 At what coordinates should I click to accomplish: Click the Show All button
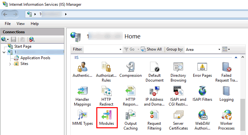[151, 49]
